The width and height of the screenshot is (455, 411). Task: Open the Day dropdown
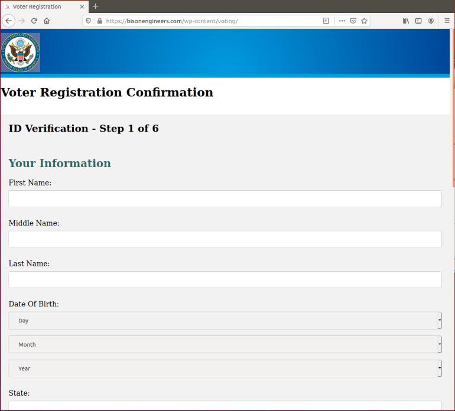225,321
